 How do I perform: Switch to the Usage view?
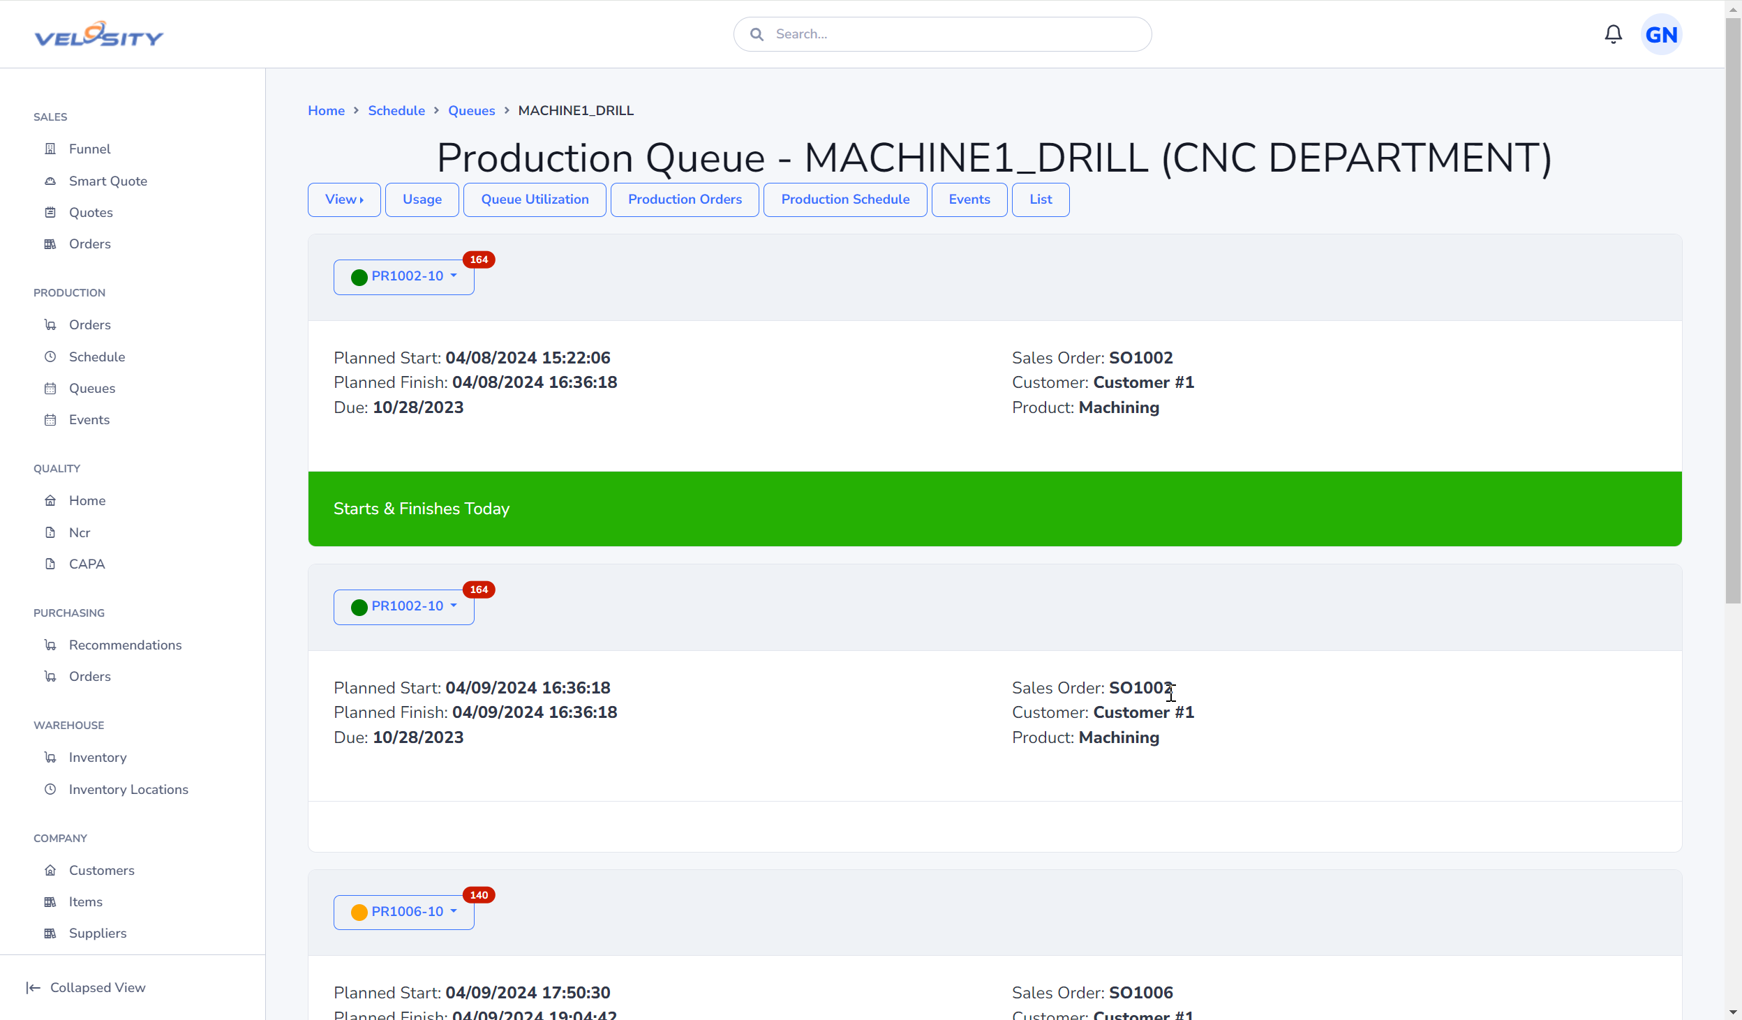tap(422, 200)
